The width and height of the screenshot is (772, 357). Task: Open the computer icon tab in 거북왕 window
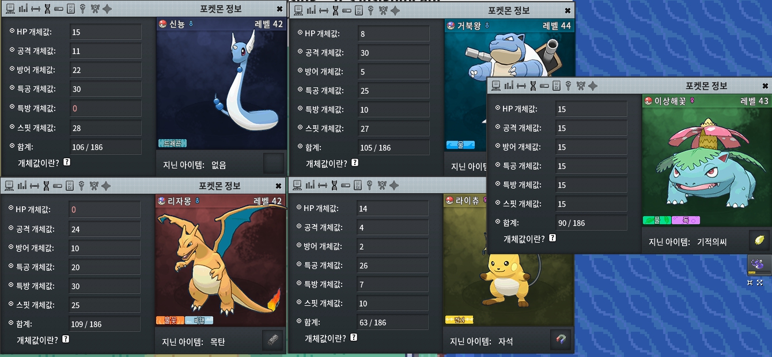click(299, 10)
